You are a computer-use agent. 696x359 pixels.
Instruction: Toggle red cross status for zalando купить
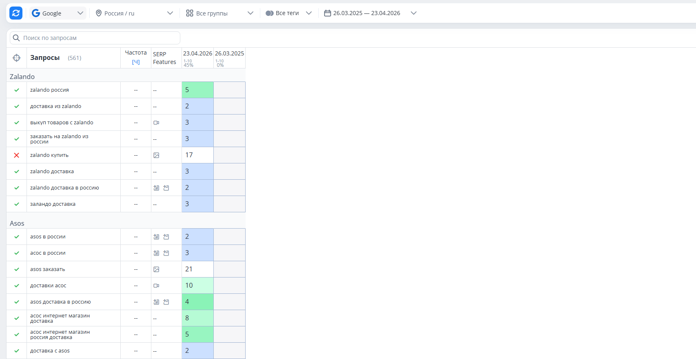point(17,155)
